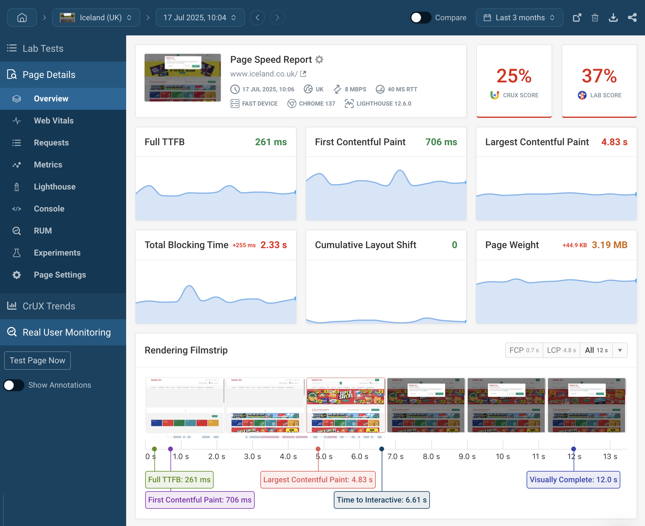Go to the previous test with left arrow
This screenshot has width=645, height=526.
[257, 18]
